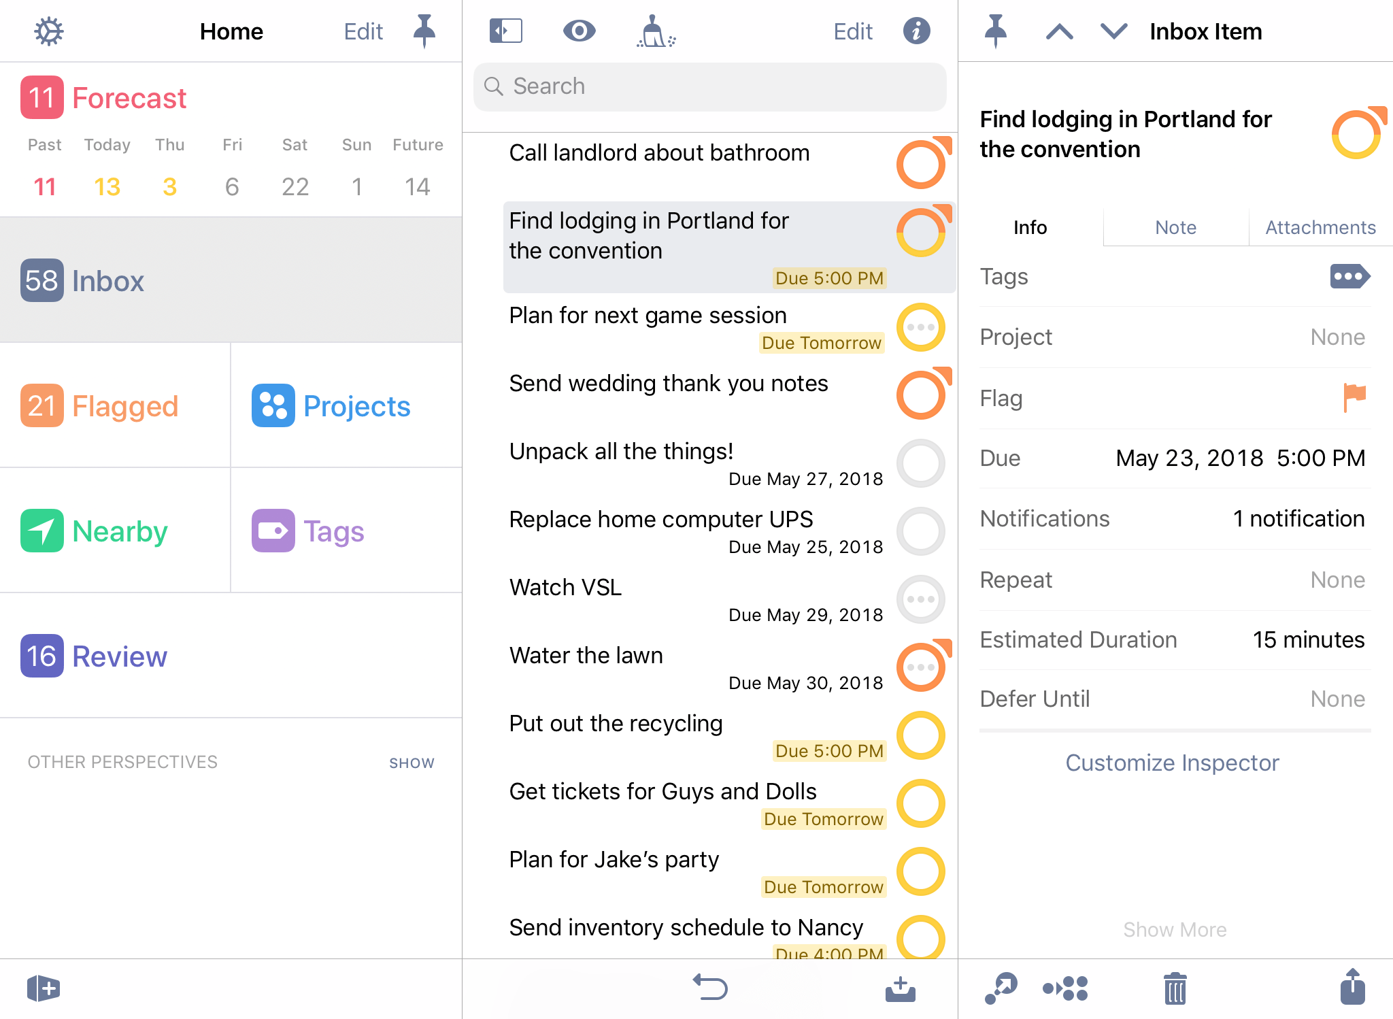Viewport: 1393px width, 1019px height.
Task: Open the search-and-go-to icon in the inspector toolbar
Action: point(1001,988)
